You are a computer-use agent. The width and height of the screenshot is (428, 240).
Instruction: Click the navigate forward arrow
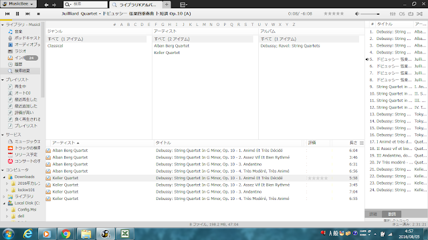click(54, 5)
